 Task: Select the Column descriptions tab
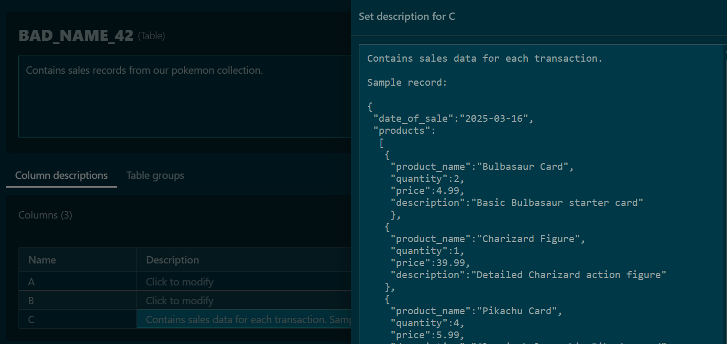point(61,176)
